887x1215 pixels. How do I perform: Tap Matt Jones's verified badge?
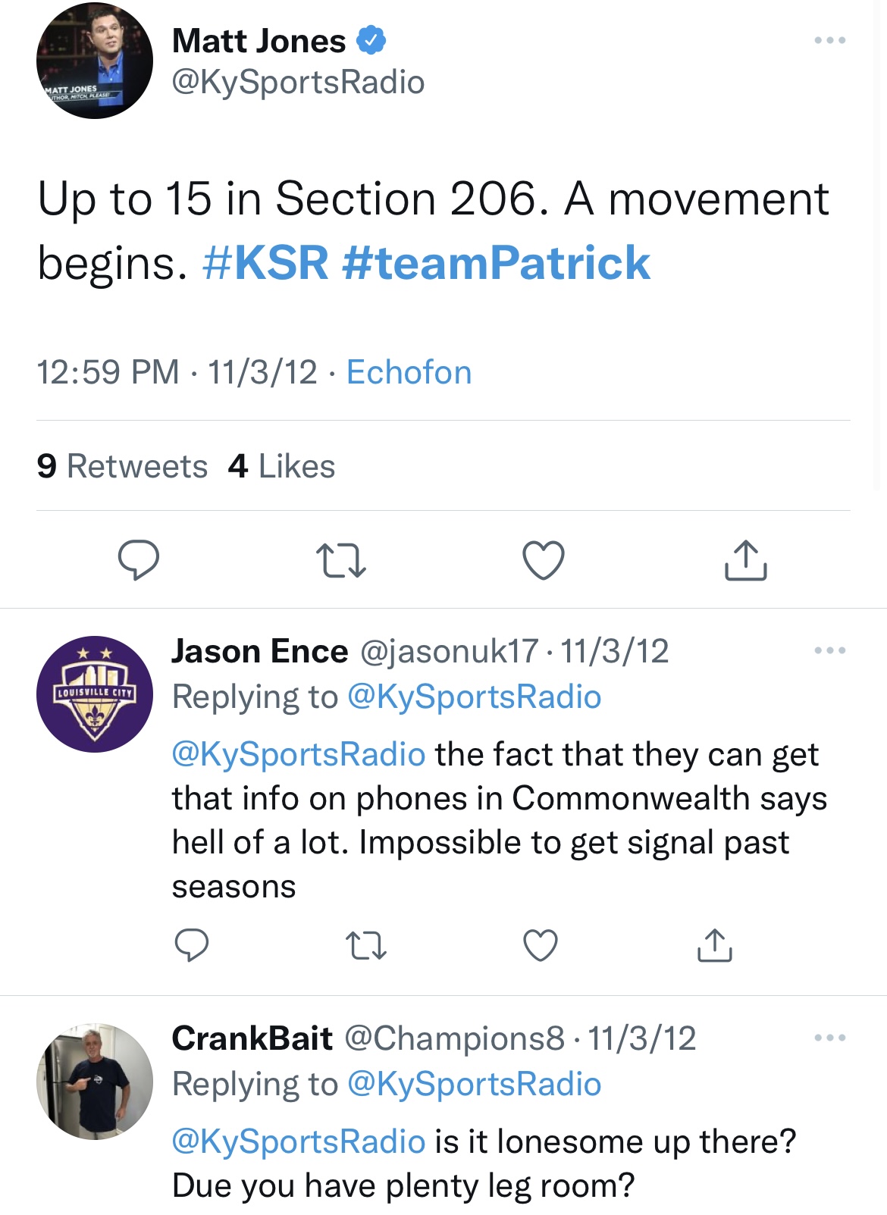tap(371, 40)
